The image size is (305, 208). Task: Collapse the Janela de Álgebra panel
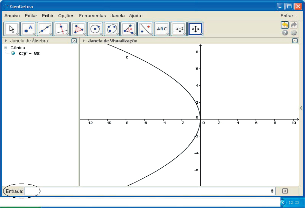click(6, 41)
